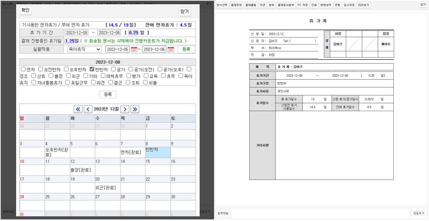429x221 pixels.
Task: Check the 조퇴 checkbox
Action: (x=129, y=82)
